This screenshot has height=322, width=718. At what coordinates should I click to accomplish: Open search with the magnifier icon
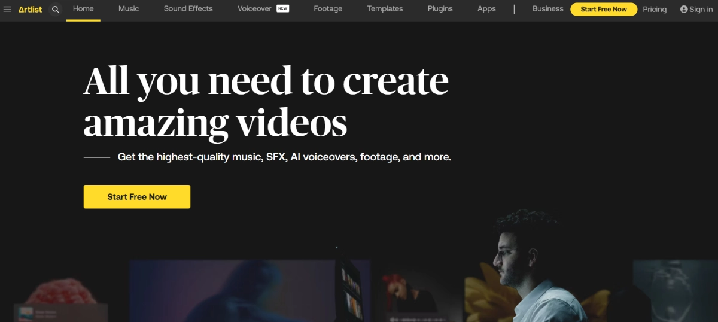[x=56, y=10]
